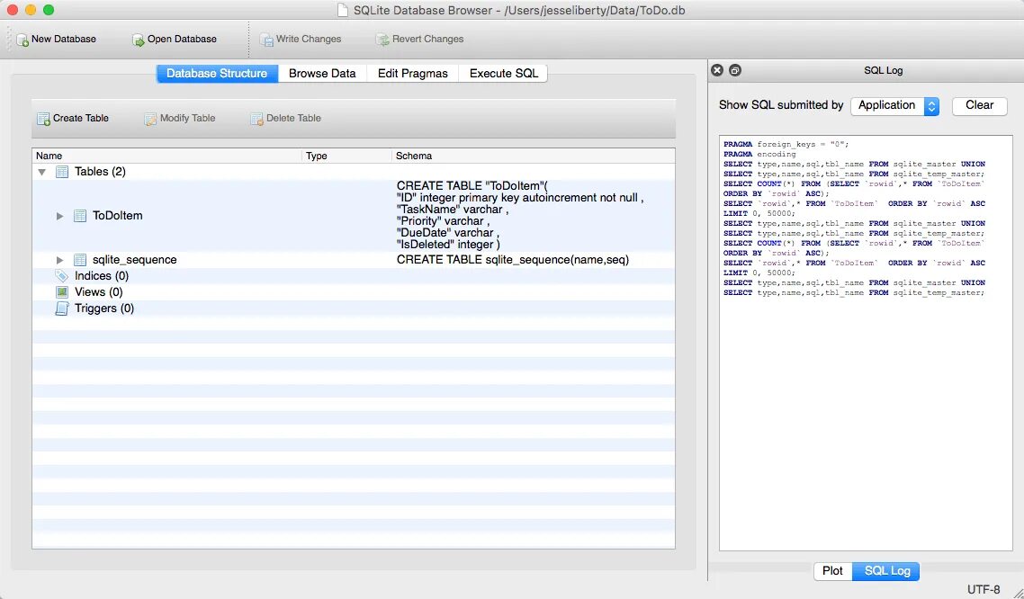Click the Create Table icon

tap(43, 119)
